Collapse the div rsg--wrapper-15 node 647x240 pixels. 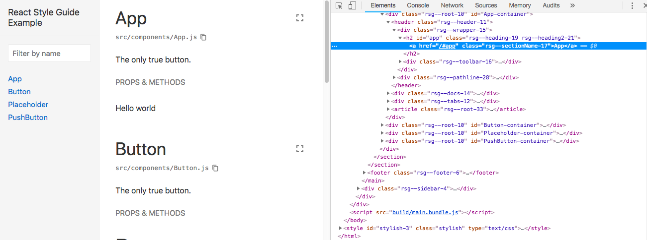click(x=394, y=30)
